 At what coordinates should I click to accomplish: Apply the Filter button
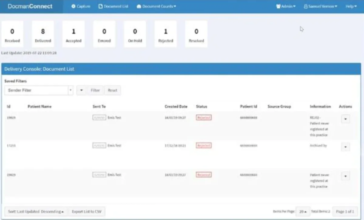tap(95, 90)
